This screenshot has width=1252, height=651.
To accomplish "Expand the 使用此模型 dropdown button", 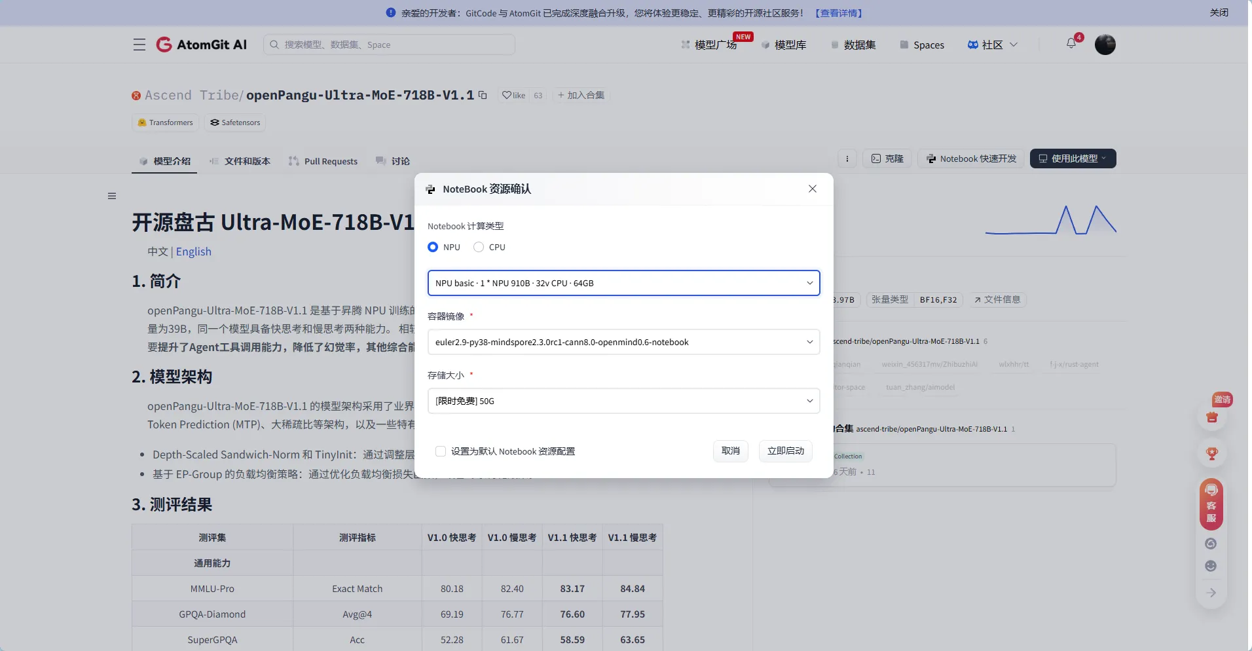I will point(1073,158).
